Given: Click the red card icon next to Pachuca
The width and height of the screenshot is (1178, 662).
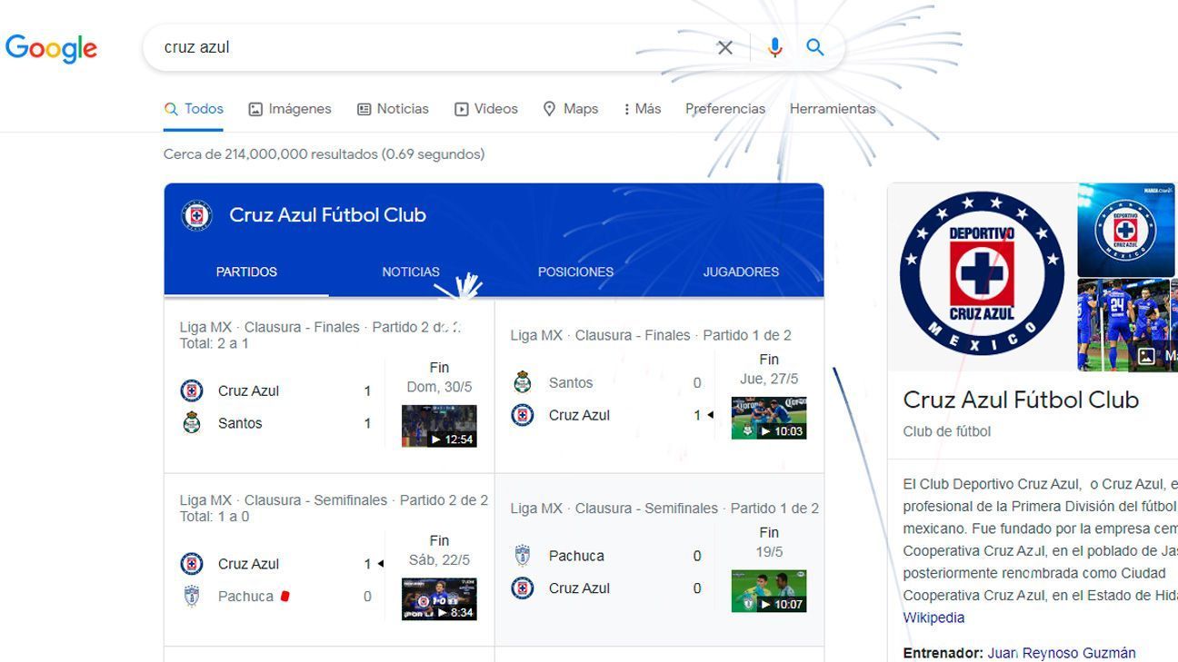Looking at the screenshot, I should click(285, 597).
